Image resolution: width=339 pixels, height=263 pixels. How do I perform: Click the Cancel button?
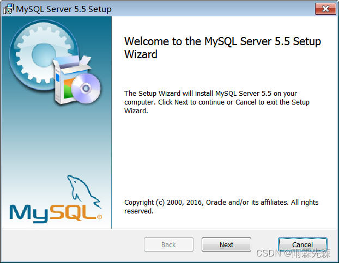(x=302, y=244)
